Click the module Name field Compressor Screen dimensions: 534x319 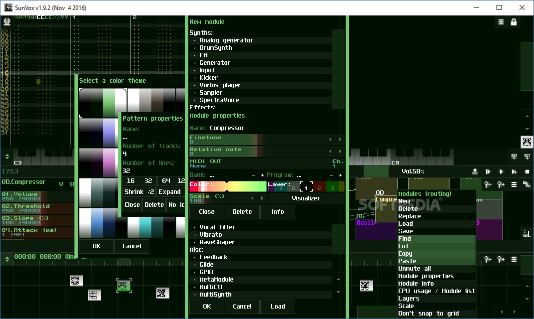[x=227, y=128]
